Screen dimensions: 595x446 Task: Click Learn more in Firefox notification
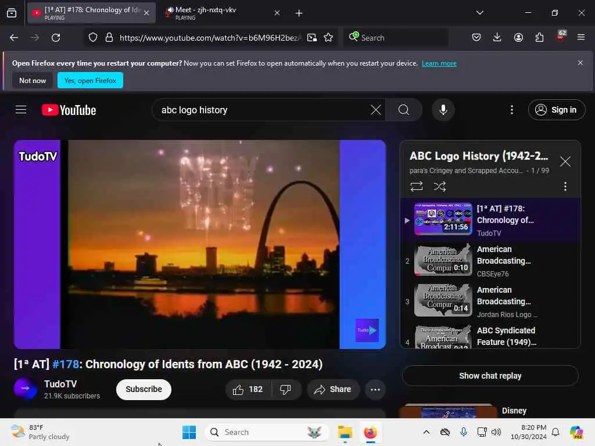pos(439,63)
